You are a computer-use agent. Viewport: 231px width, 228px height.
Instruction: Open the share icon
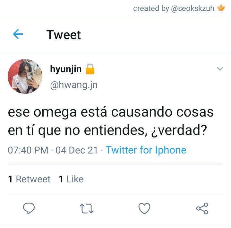point(202,208)
